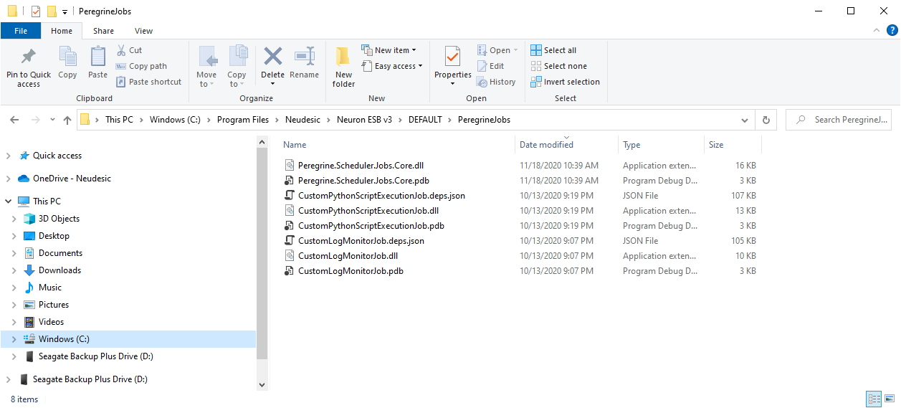The width and height of the screenshot is (901, 408).
Task: Open the File tab
Action: click(x=21, y=31)
